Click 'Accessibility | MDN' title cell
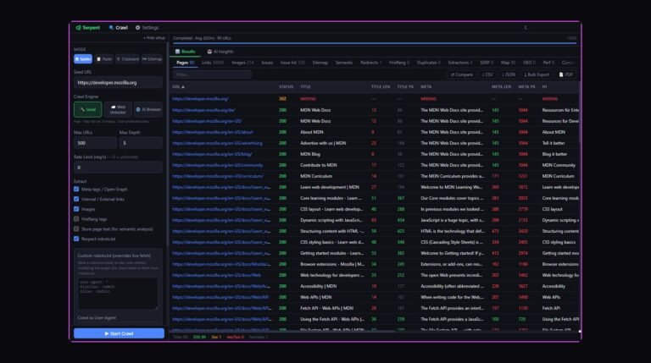 coord(319,286)
